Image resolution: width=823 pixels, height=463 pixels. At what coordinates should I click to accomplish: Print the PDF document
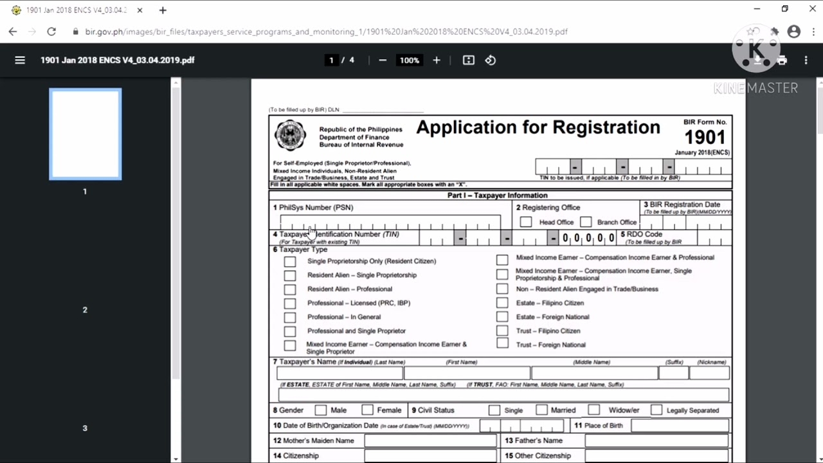[782, 60]
